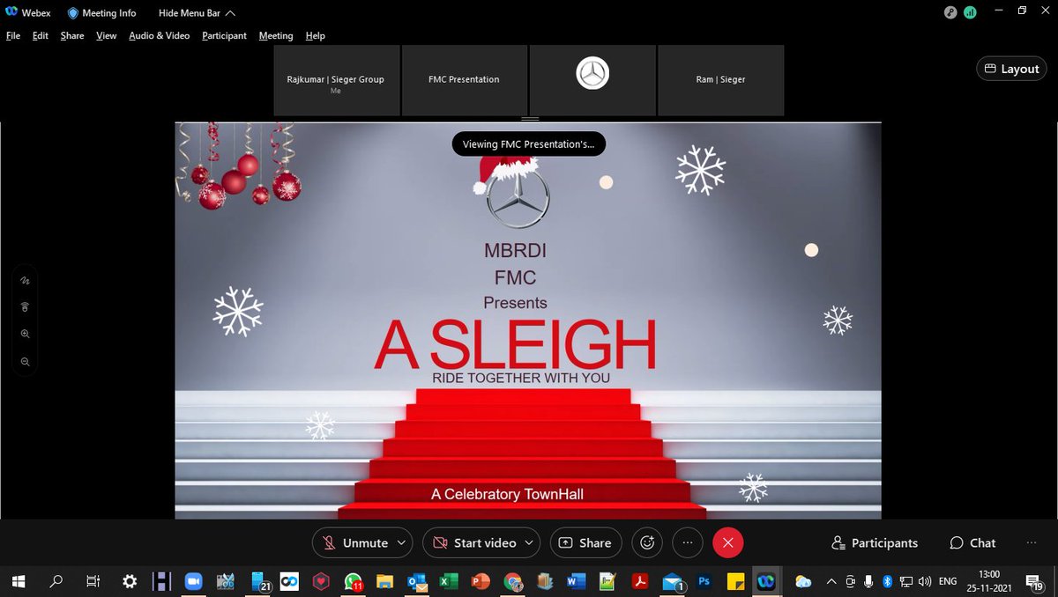Open Chrome from the taskbar
The height and width of the screenshot is (597, 1058).
(512, 581)
